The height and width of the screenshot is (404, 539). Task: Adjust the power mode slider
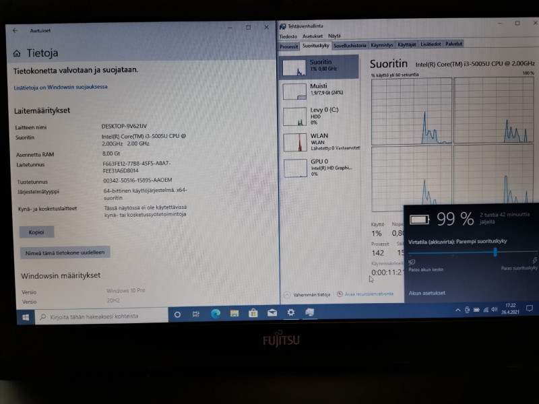pos(495,252)
